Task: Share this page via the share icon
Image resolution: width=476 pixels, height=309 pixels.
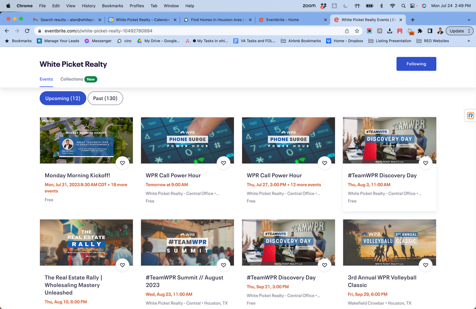Action: click(x=347, y=31)
